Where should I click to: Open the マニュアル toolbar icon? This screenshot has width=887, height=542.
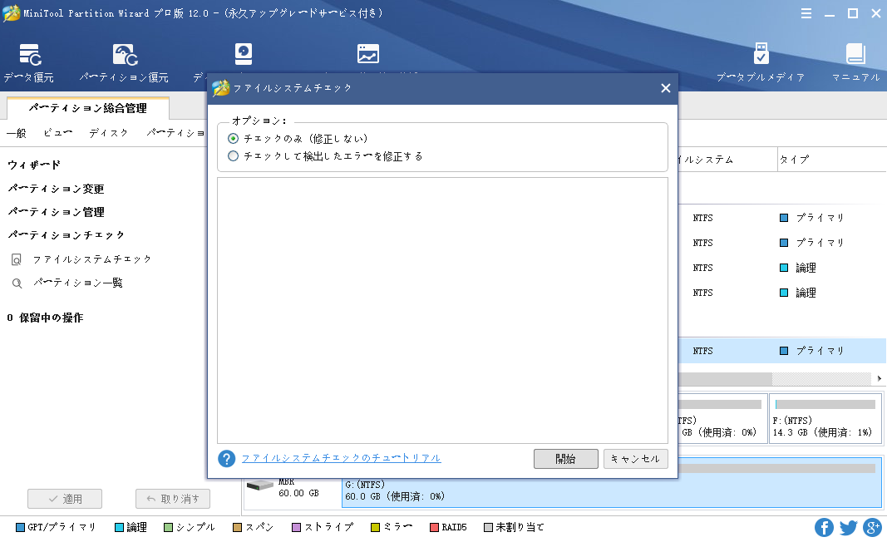click(x=857, y=60)
